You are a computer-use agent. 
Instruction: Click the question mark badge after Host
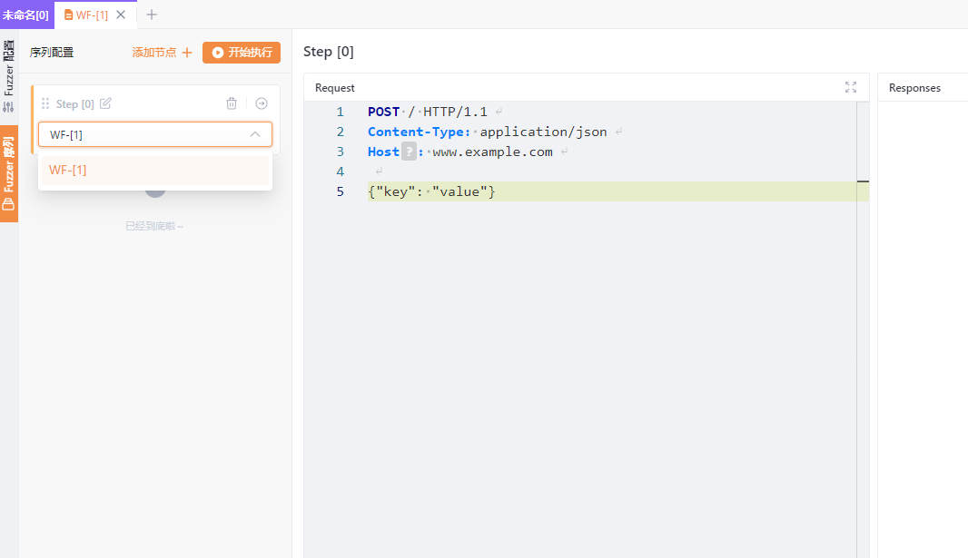(409, 152)
